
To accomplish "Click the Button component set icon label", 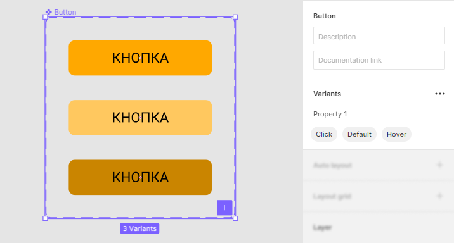I will (61, 12).
